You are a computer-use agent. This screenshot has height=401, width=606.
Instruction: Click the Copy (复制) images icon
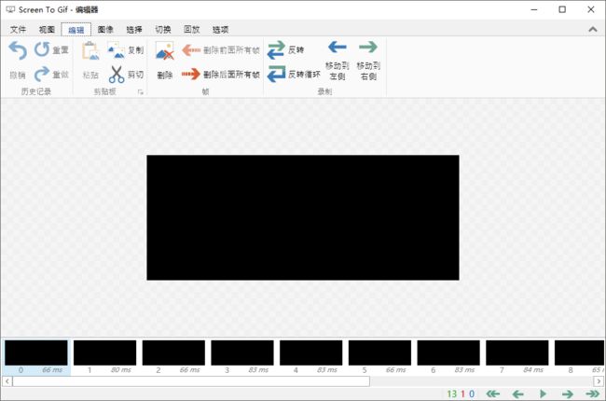point(116,49)
